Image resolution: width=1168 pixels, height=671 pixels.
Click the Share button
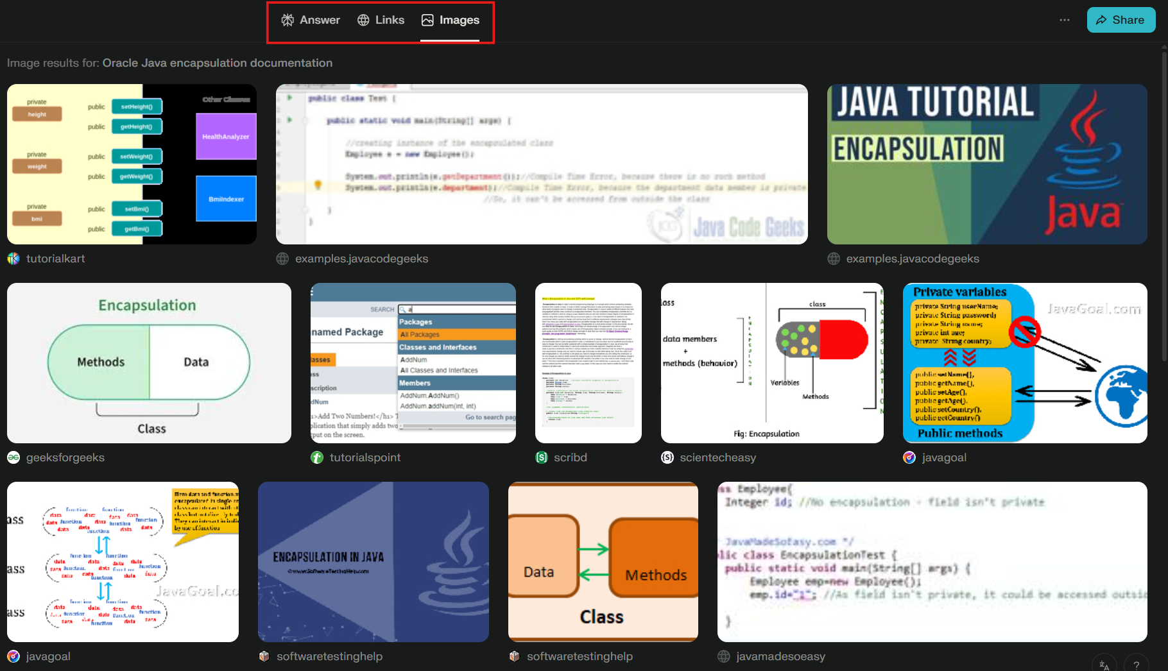coord(1121,20)
